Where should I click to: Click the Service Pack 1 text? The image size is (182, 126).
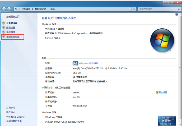point(53,38)
